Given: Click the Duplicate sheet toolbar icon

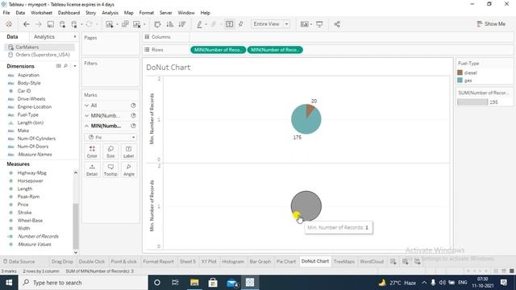Looking at the screenshot, I should (x=125, y=24).
